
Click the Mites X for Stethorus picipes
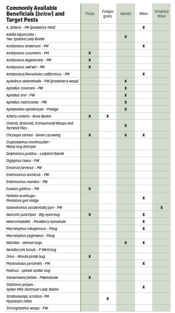143,287
